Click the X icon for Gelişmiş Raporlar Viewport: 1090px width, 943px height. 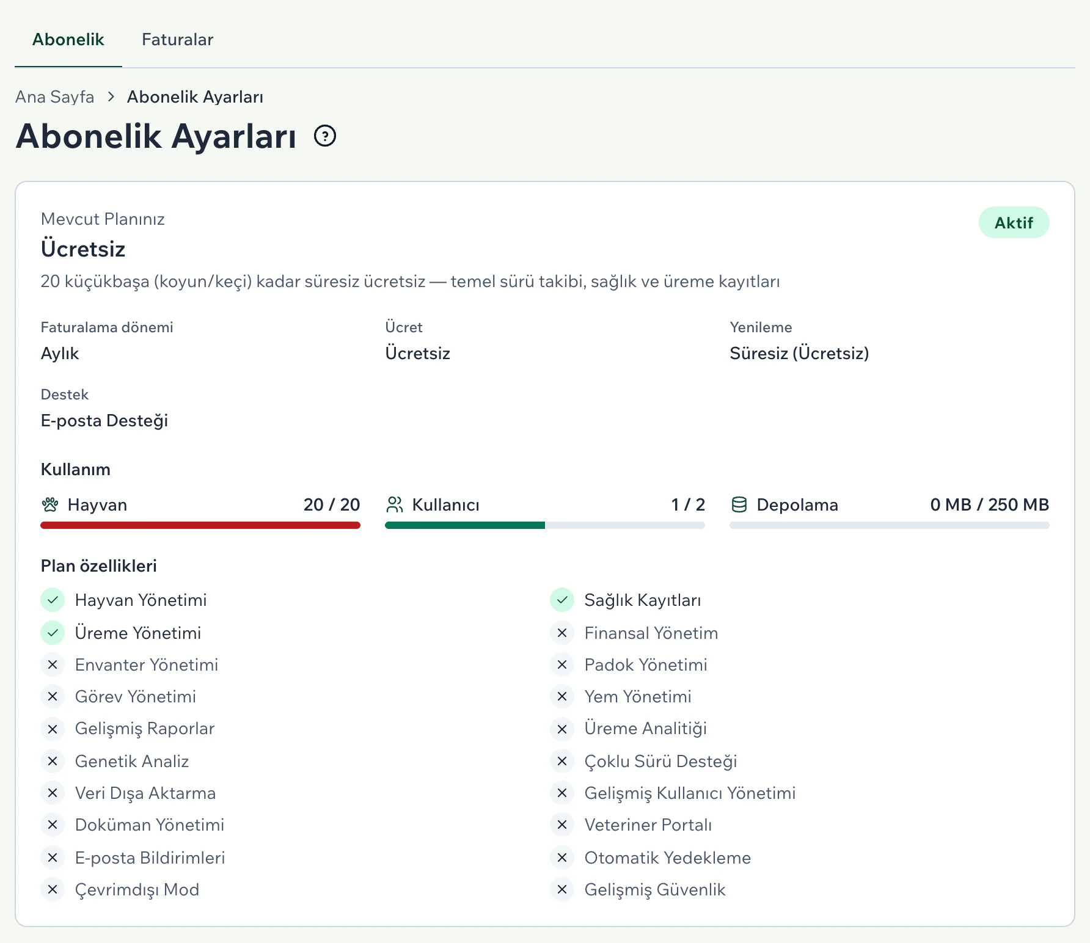(53, 729)
